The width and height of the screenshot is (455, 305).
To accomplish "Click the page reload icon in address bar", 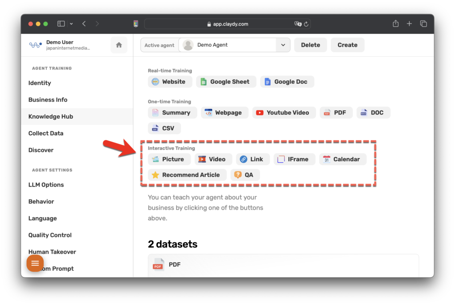I will coord(306,24).
